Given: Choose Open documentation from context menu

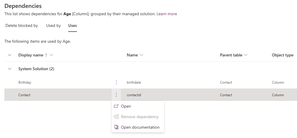Looking at the screenshot, I should pos(140,127).
